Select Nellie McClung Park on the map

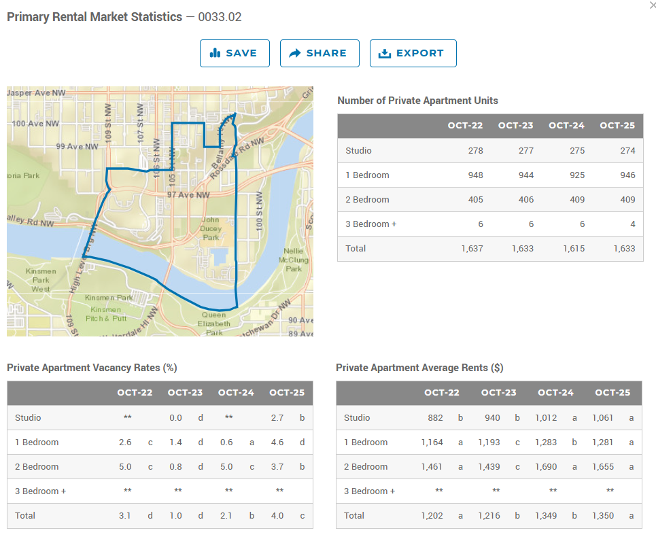tap(294, 260)
